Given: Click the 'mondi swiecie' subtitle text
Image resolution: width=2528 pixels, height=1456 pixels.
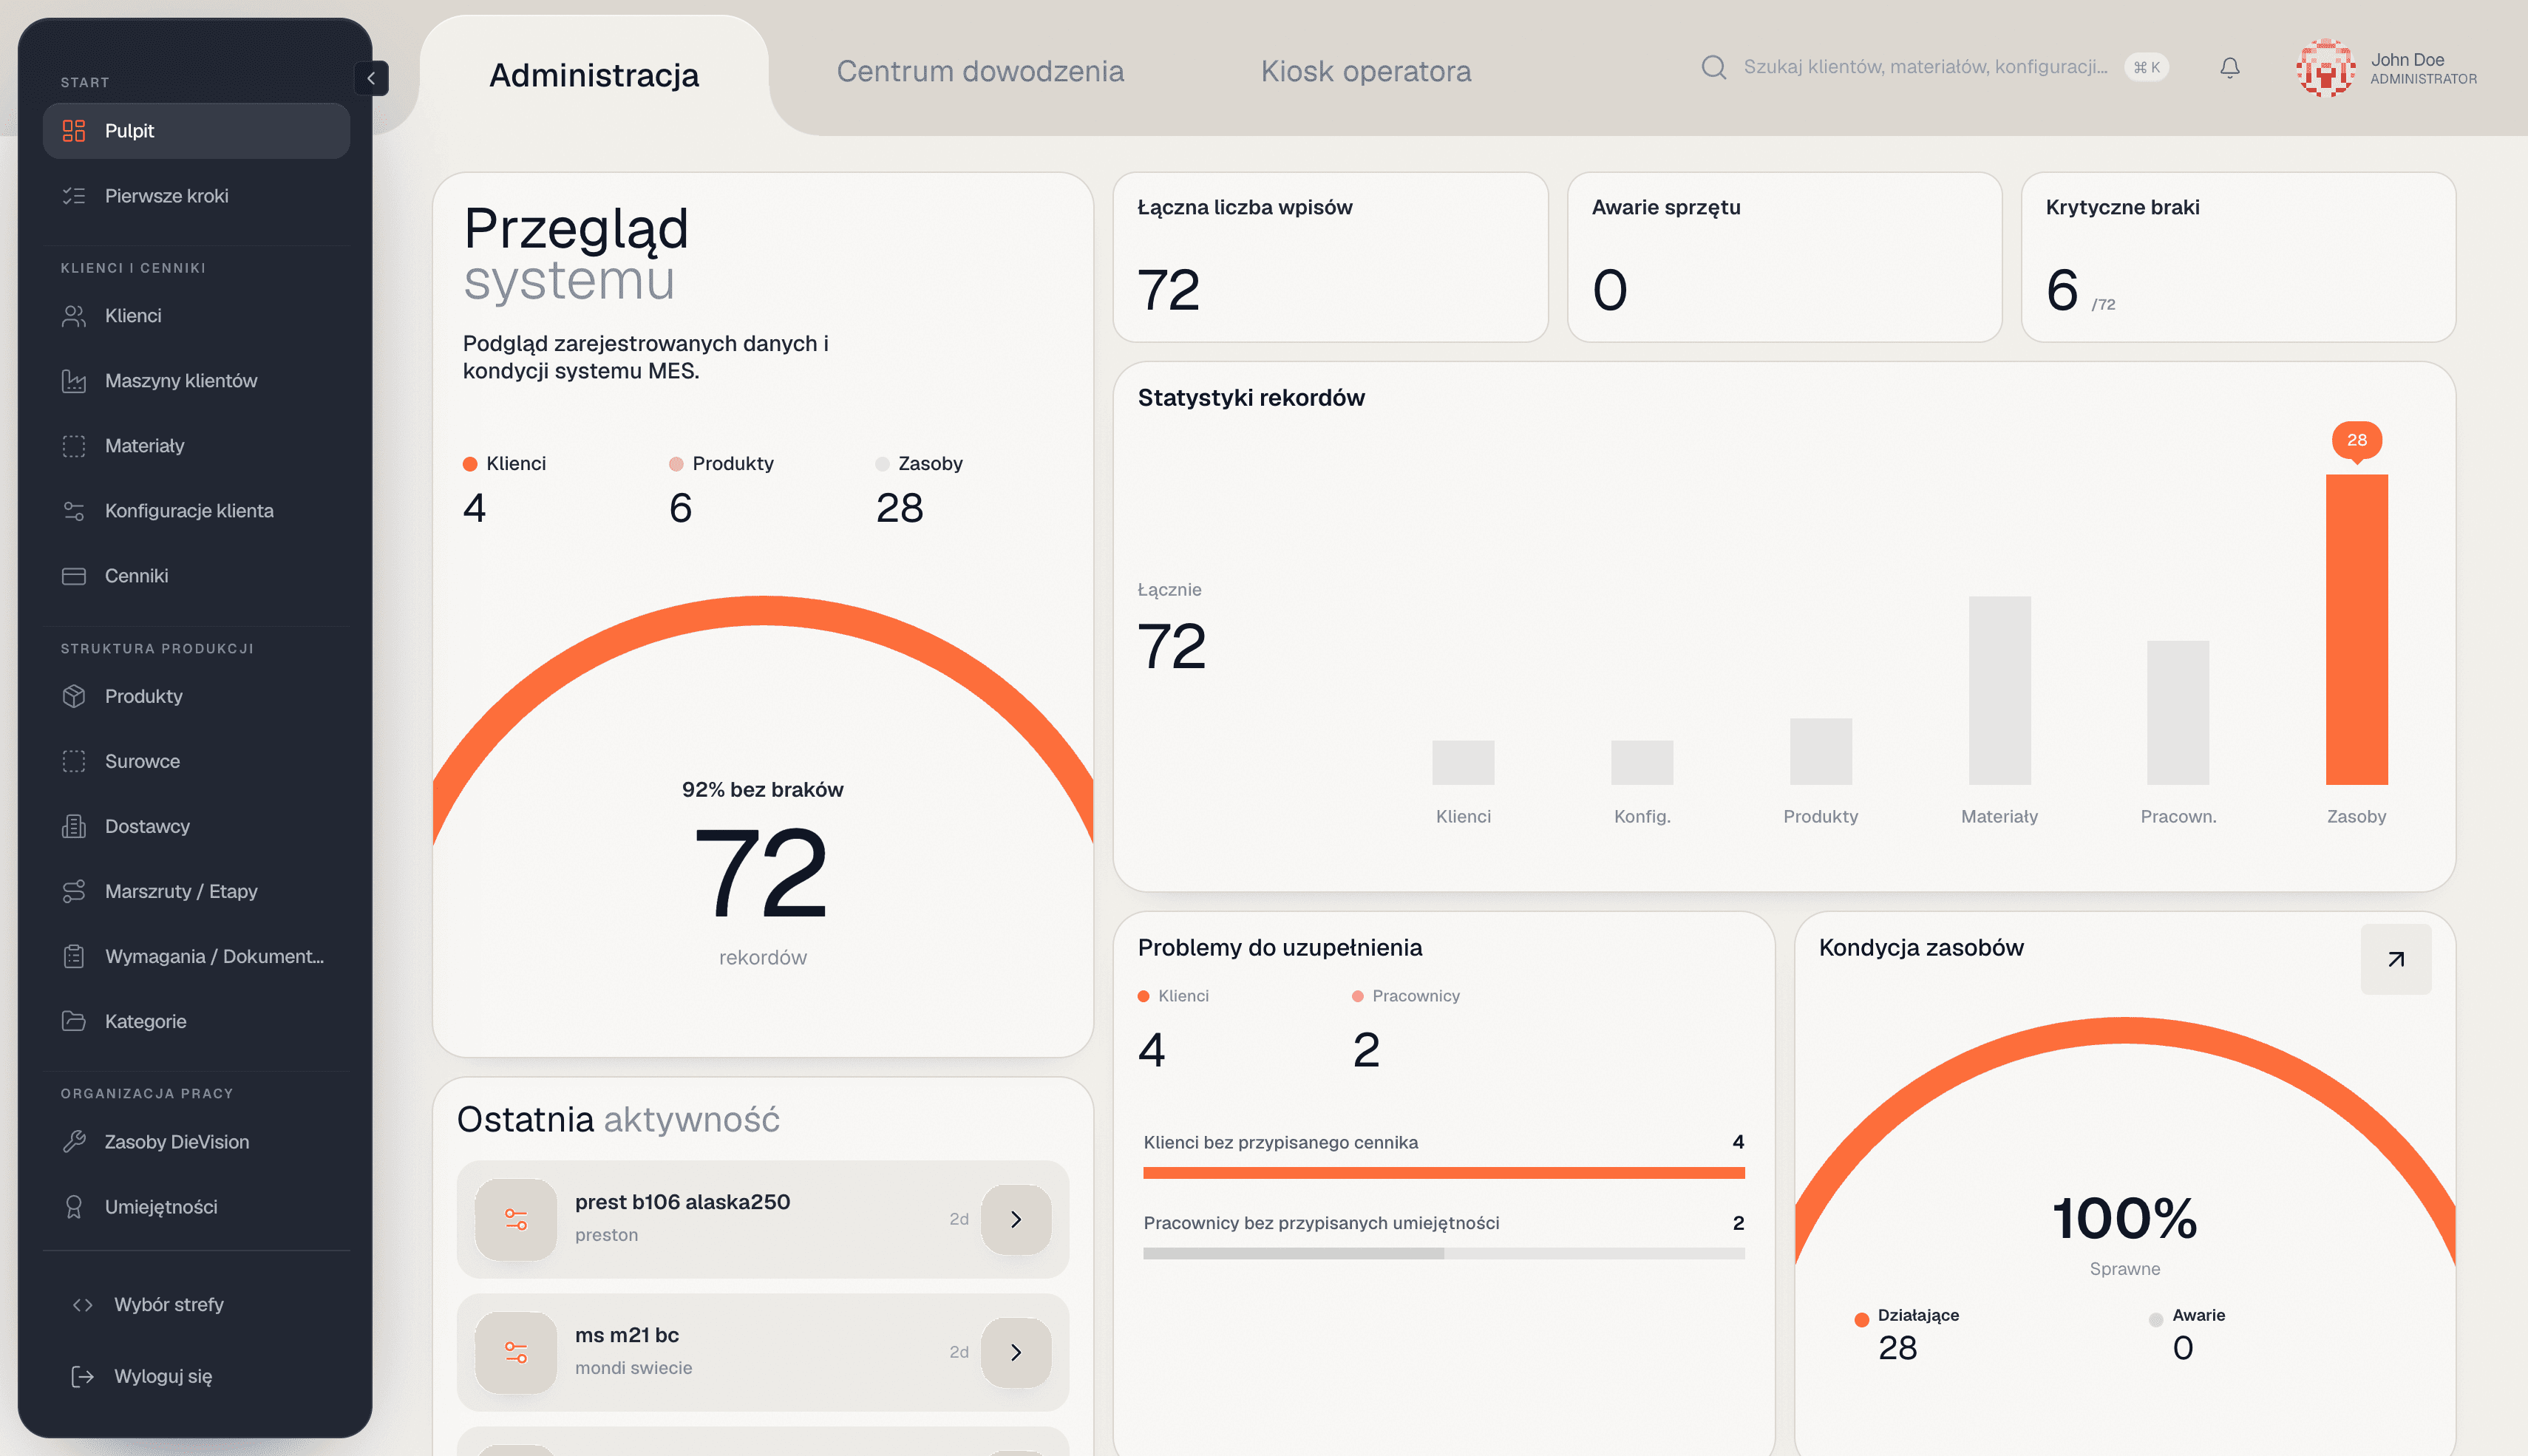Looking at the screenshot, I should pos(633,1368).
